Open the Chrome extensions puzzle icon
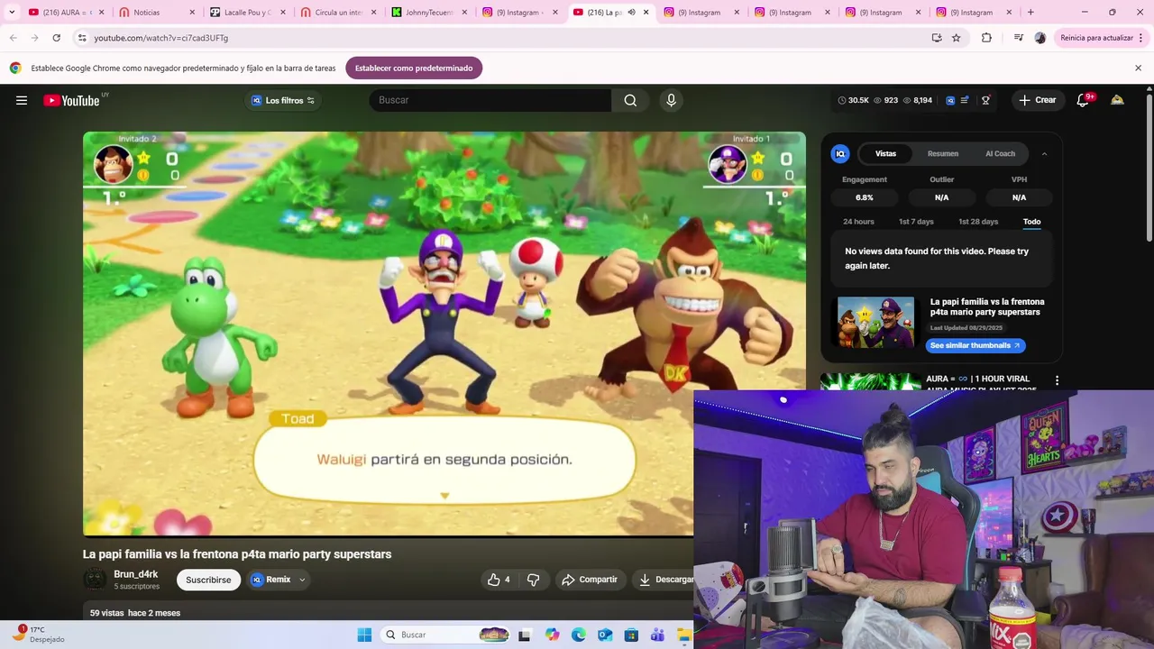 click(x=986, y=38)
